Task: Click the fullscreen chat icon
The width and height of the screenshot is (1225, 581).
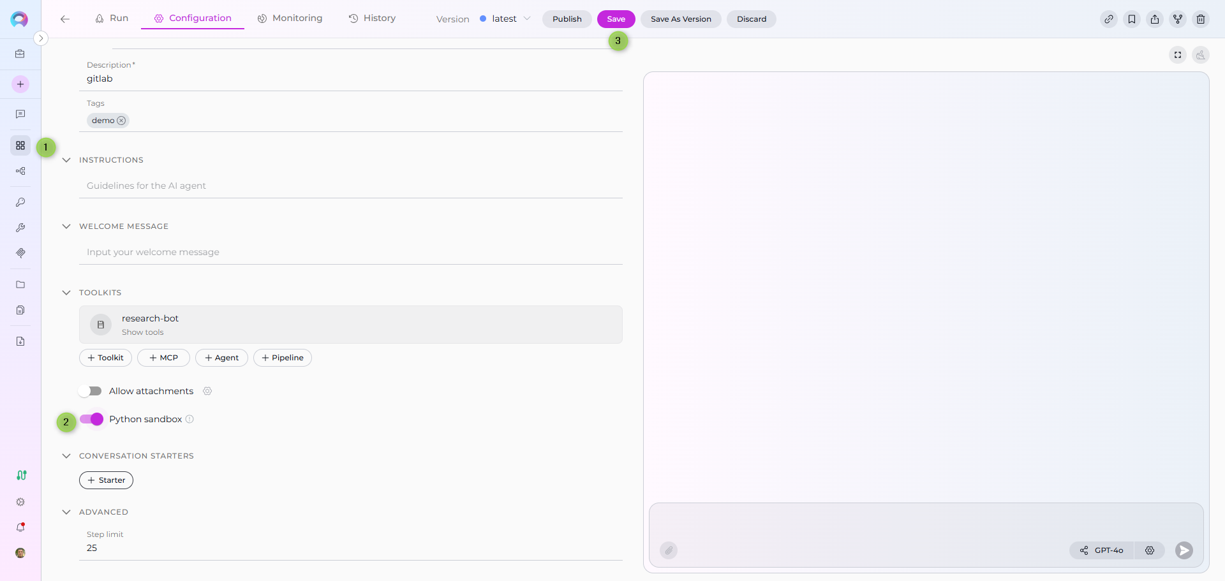Action: [1177, 55]
